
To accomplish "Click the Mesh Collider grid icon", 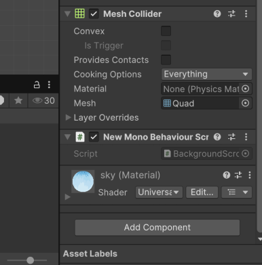I will [79, 14].
